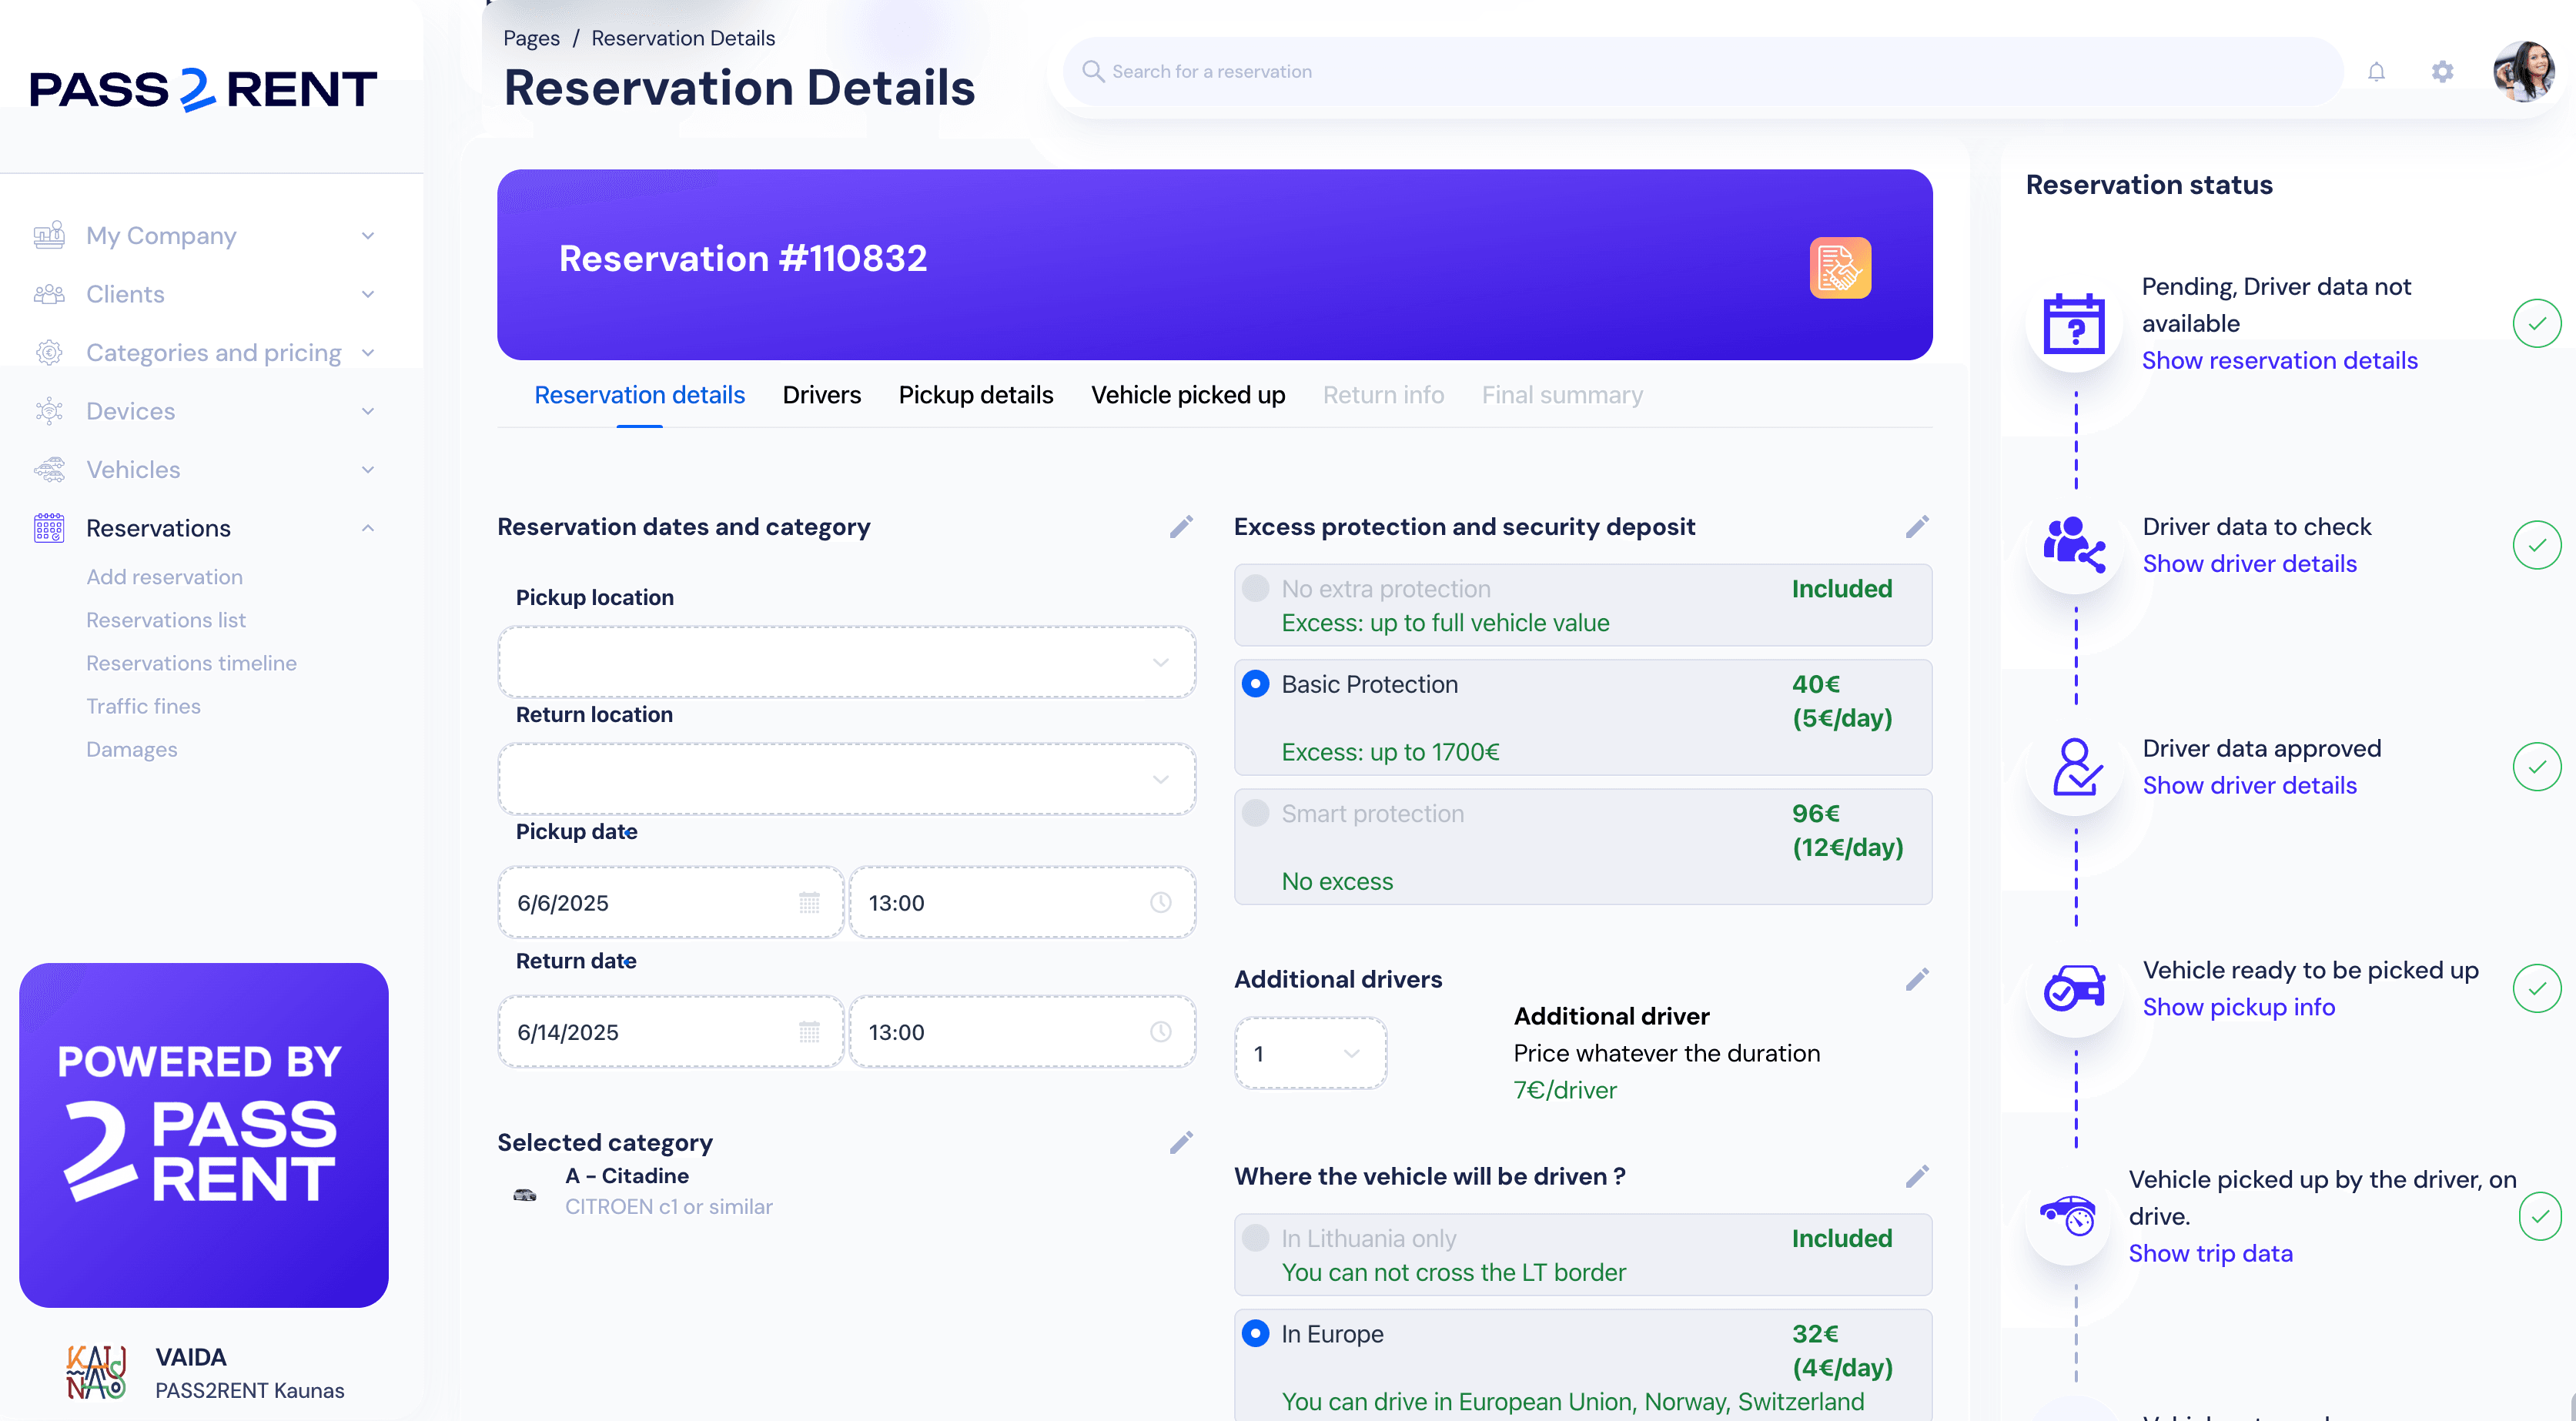Click the orange contract icon on the reservation banner
The image size is (2576, 1421).
tap(1840, 267)
